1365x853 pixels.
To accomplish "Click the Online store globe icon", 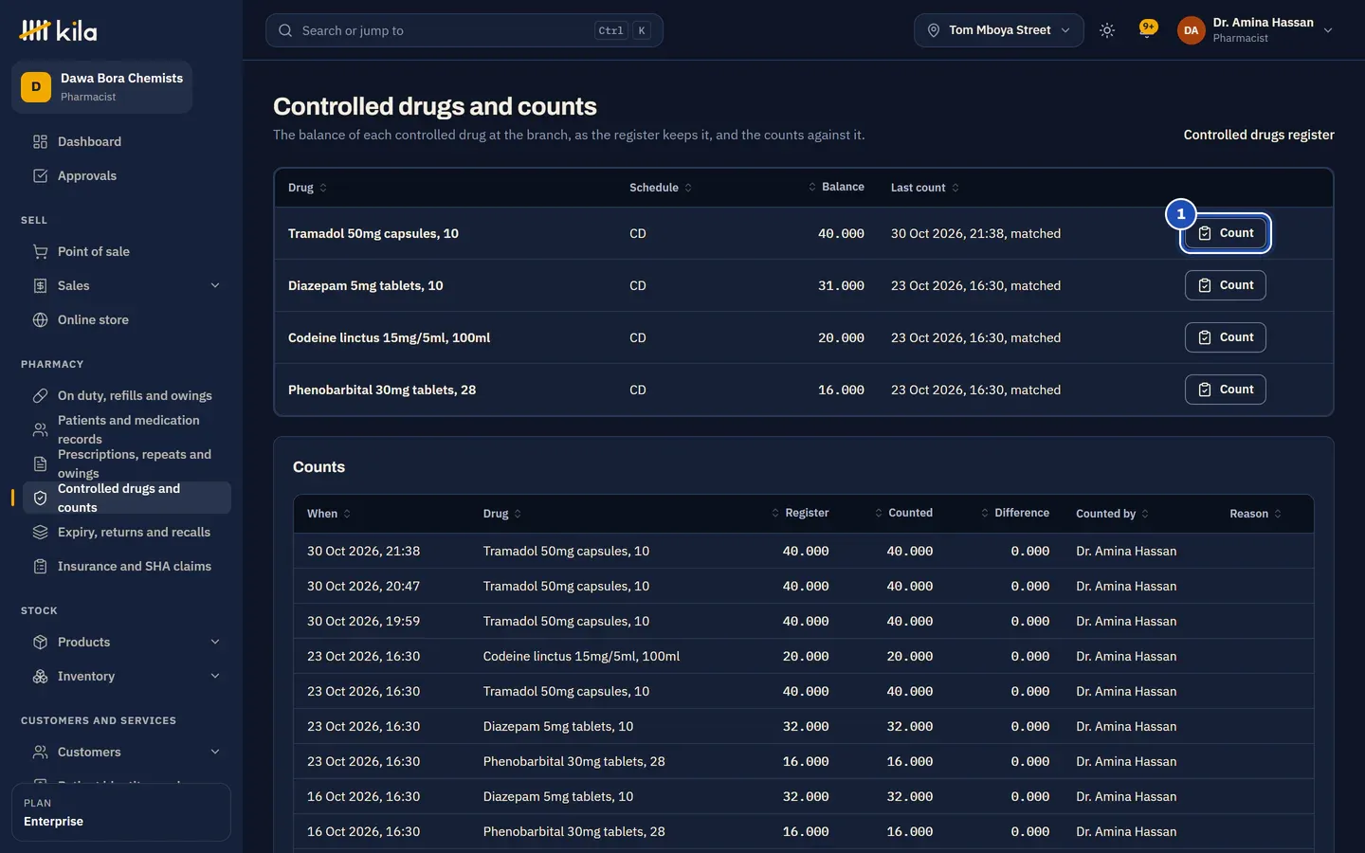I will [40, 319].
